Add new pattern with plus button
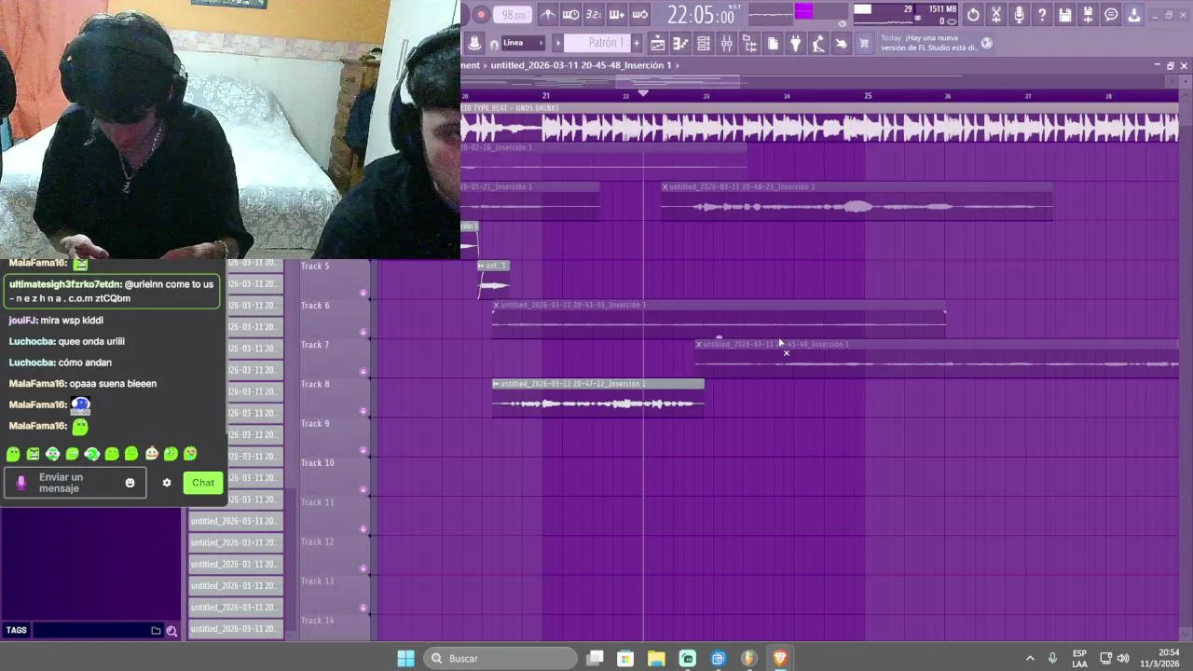The image size is (1193, 671). point(638,43)
